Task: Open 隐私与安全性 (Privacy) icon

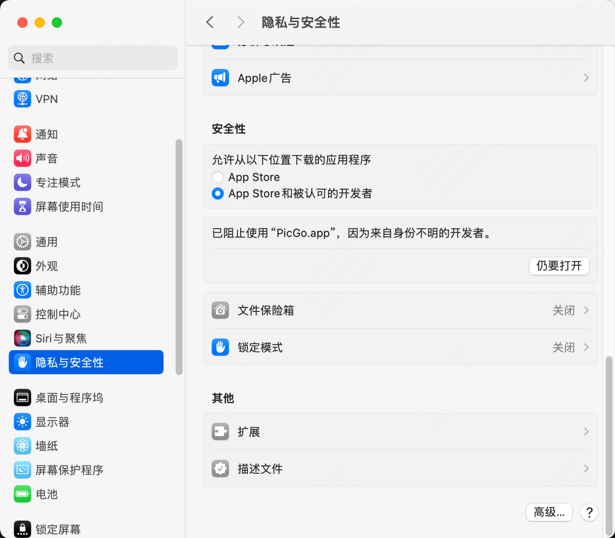Action: [23, 362]
